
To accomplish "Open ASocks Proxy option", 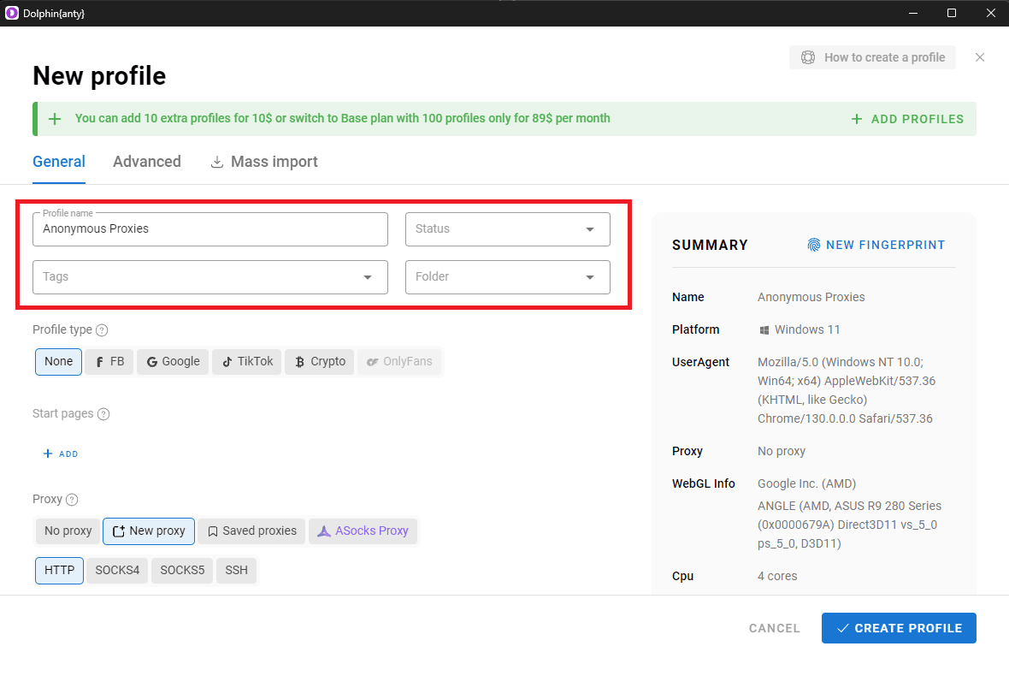I will pyautogui.click(x=363, y=531).
